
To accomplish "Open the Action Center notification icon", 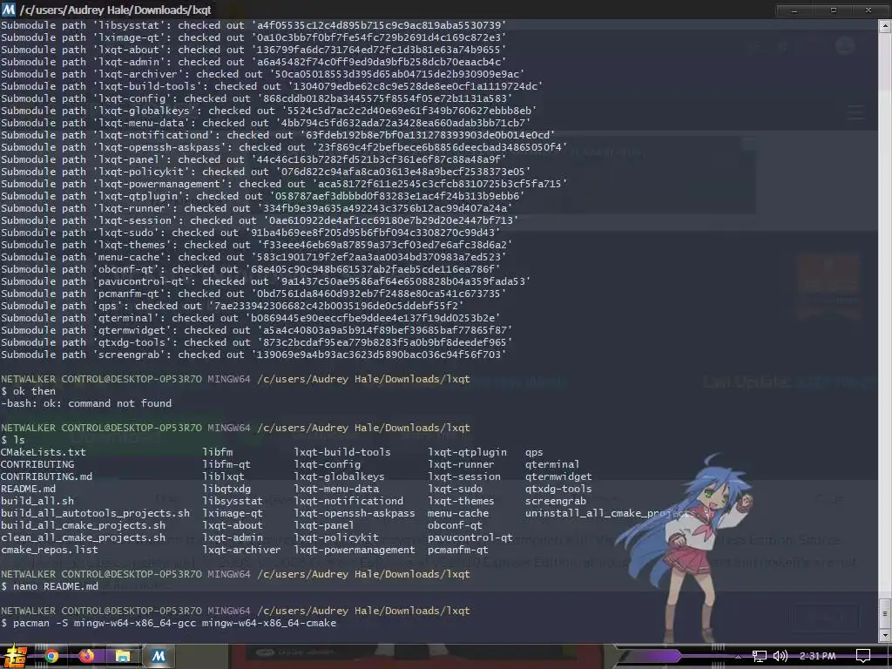I will coord(863,657).
